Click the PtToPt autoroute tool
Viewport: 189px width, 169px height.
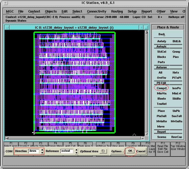coord(176,78)
